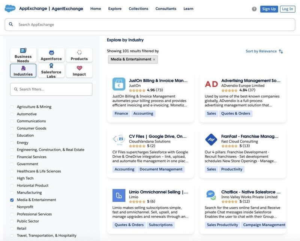Click the Campaign Management tag
The image size is (300, 241).
pos(264,225)
